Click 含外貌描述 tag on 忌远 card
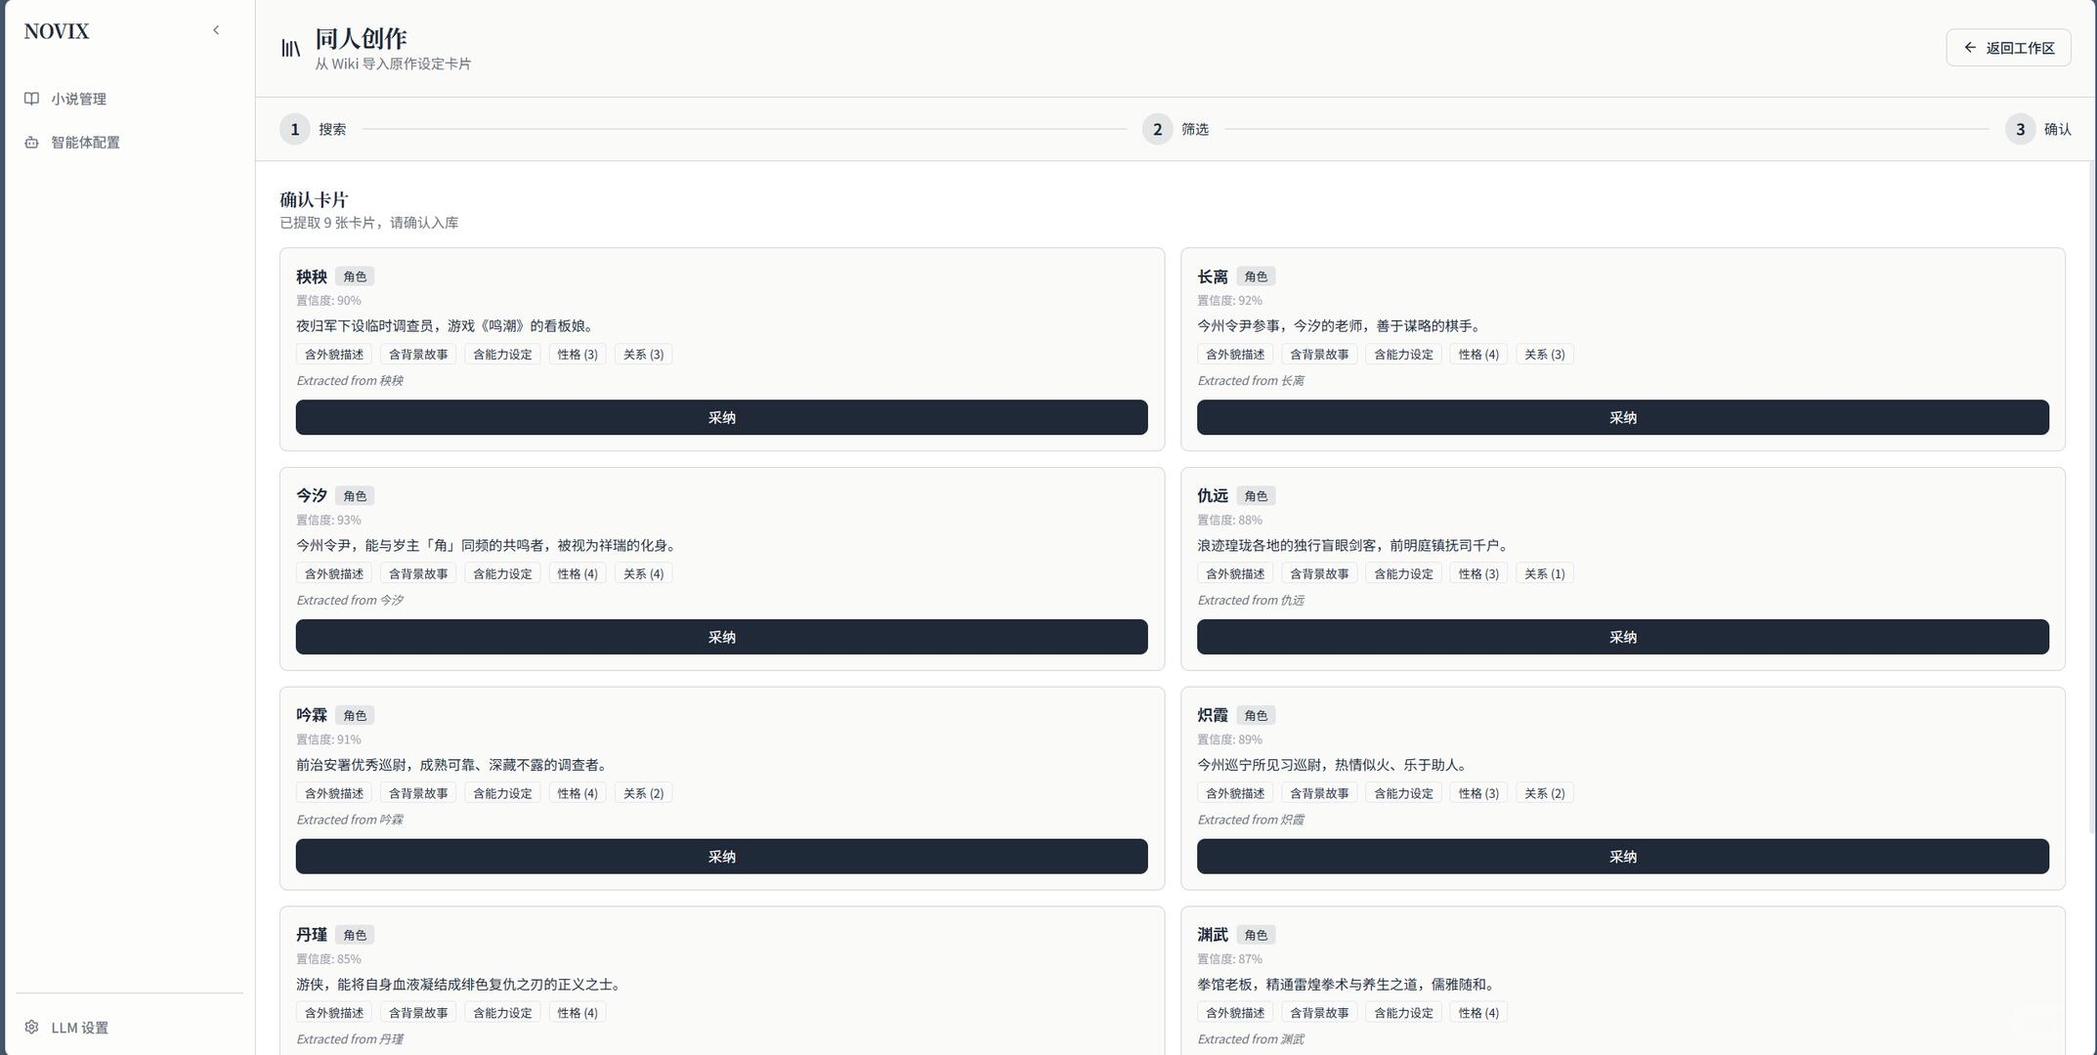The image size is (2097, 1055). coord(1235,574)
